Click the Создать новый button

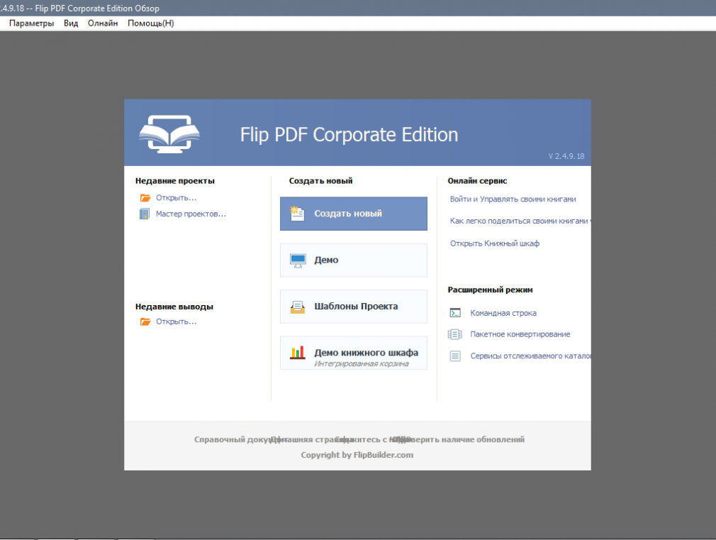354,214
